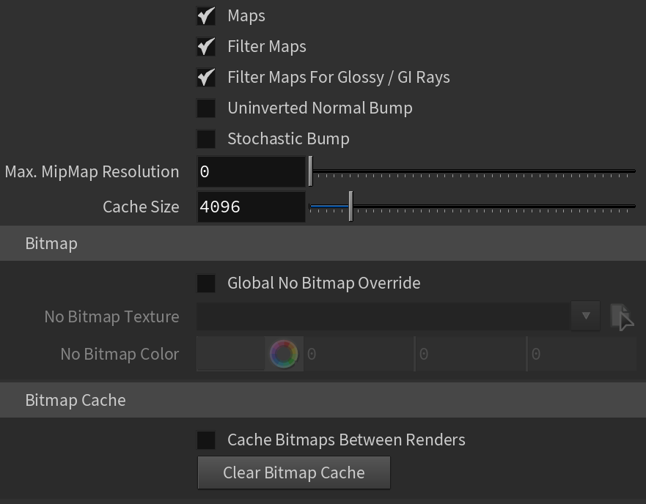This screenshot has width=646, height=504.
Task: Check Global No Bitmap Override
Action: (206, 283)
